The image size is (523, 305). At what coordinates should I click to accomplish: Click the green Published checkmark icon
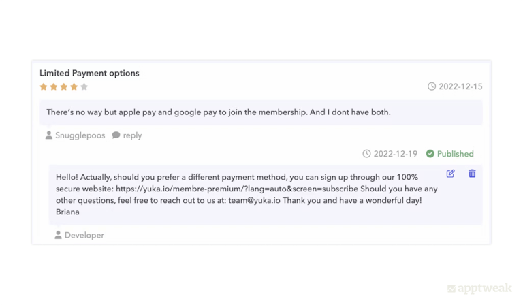(x=430, y=154)
